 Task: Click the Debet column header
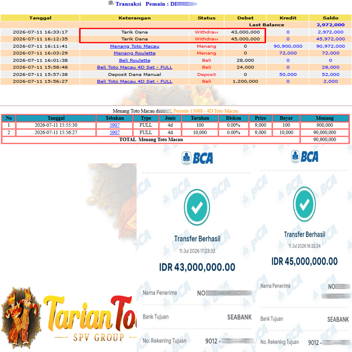245,18
